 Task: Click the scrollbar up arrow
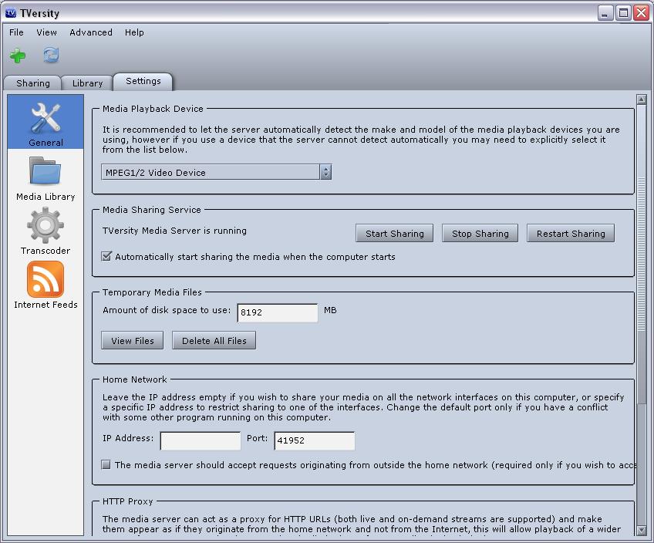pyautogui.click(x=642, y=99)
